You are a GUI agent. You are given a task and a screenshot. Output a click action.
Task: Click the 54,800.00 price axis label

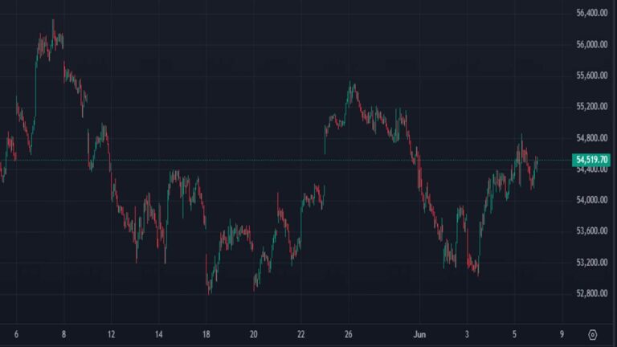click(x=592, y=138)
